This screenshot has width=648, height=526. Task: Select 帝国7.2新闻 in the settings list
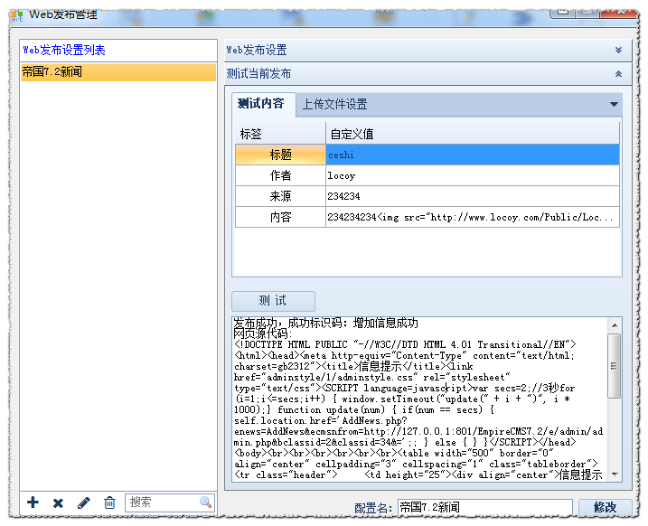(x=118, y=72)
